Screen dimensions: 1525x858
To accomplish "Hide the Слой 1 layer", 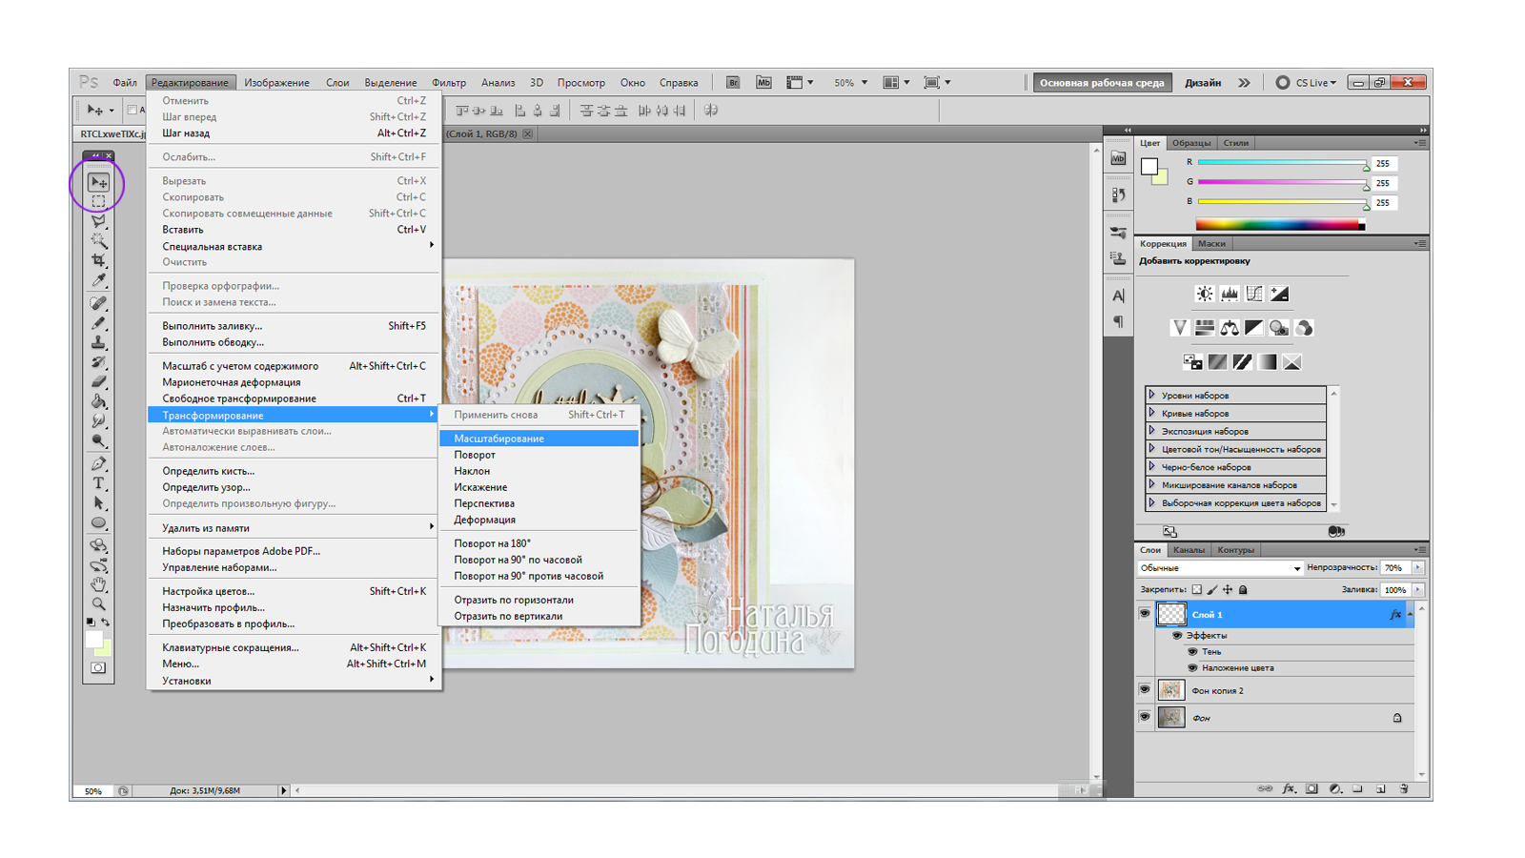I will coord(1145,614).
